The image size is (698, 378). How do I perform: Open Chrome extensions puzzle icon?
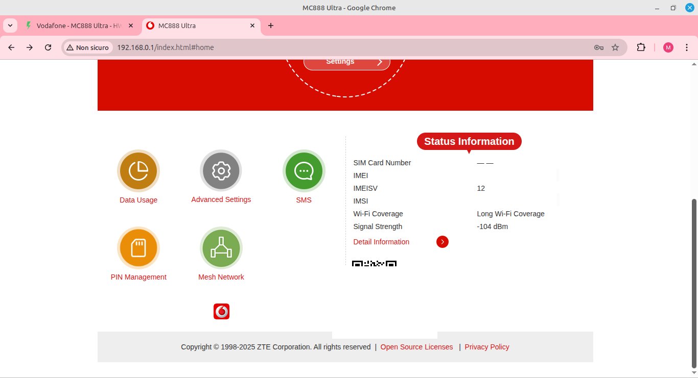[641, 47]
